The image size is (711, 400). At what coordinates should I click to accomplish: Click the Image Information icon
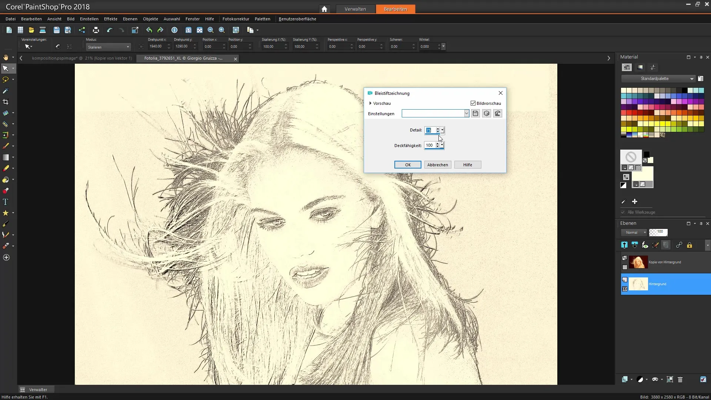point(174,30)
